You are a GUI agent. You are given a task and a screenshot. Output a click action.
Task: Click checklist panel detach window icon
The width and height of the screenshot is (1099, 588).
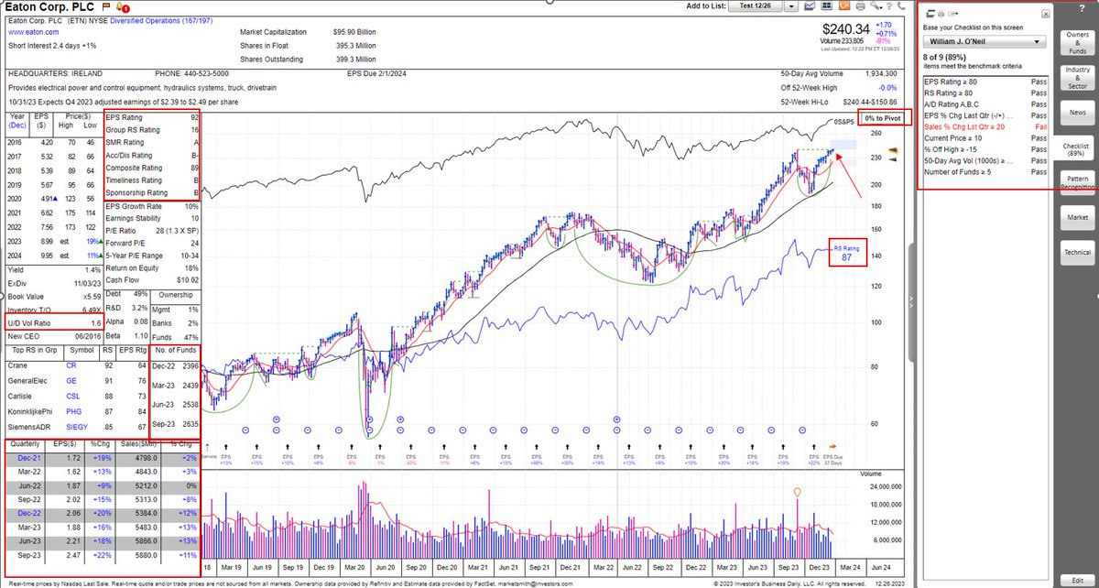click(930, 14)
